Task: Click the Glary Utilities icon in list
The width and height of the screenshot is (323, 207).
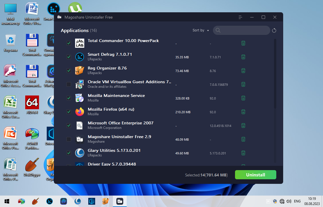Action: click(x=79, y=153)
